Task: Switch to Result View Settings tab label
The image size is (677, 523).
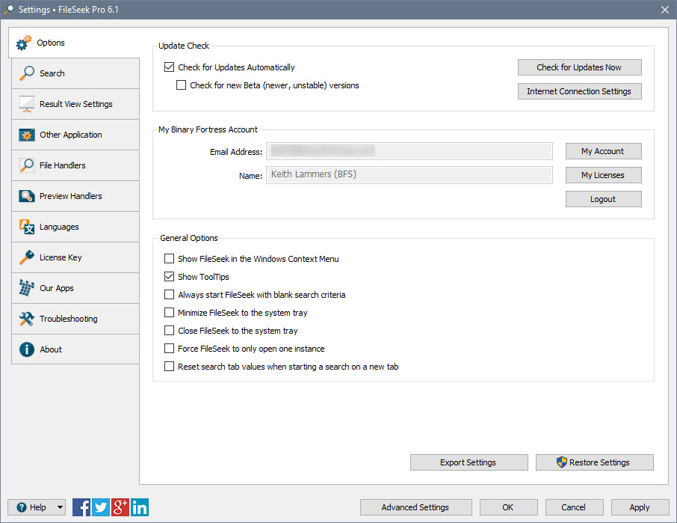Action: point(76,104)
